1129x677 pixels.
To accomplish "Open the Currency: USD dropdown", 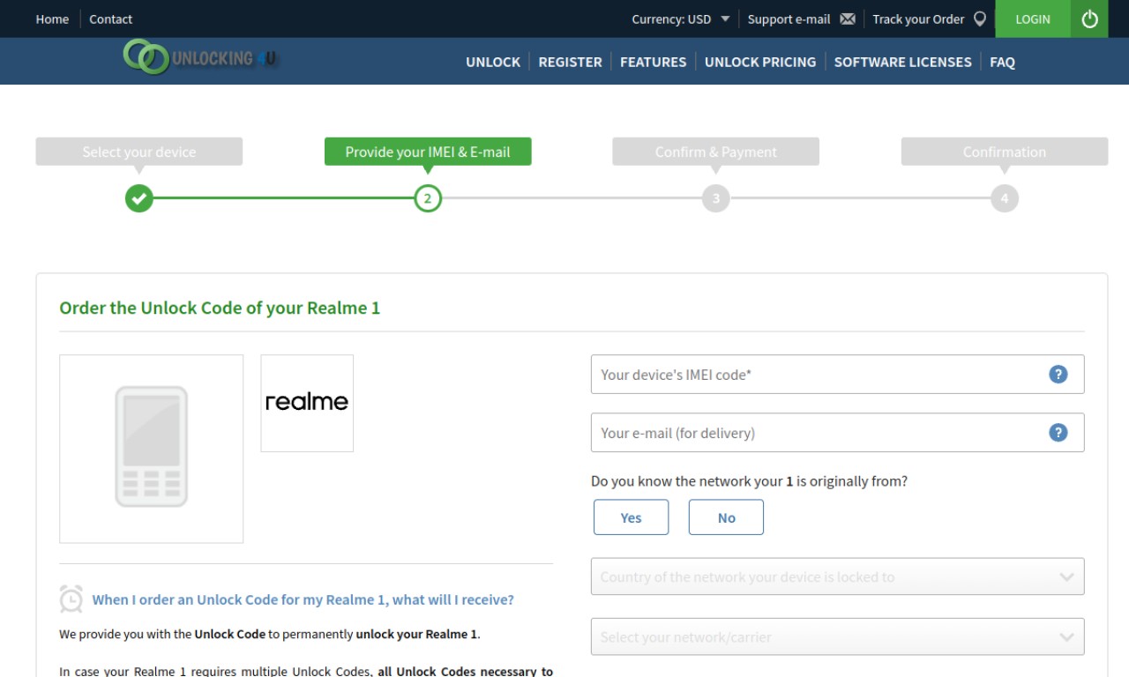I will coord(681,19).
